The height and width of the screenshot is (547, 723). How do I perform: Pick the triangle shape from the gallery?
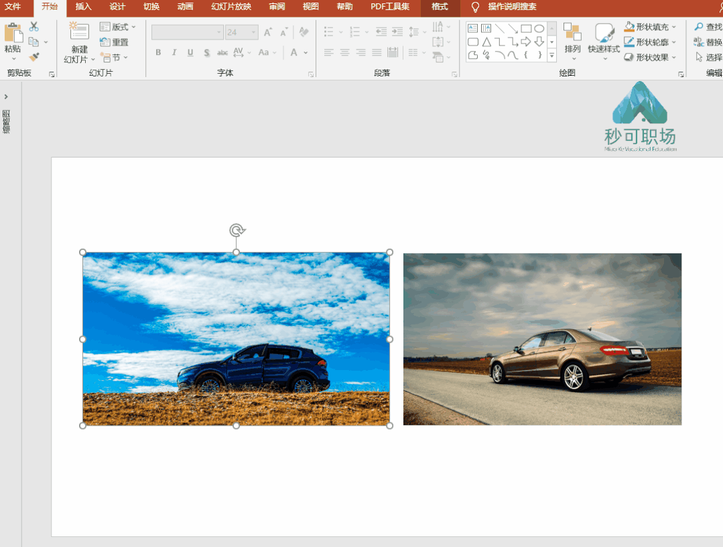[486, 42]
